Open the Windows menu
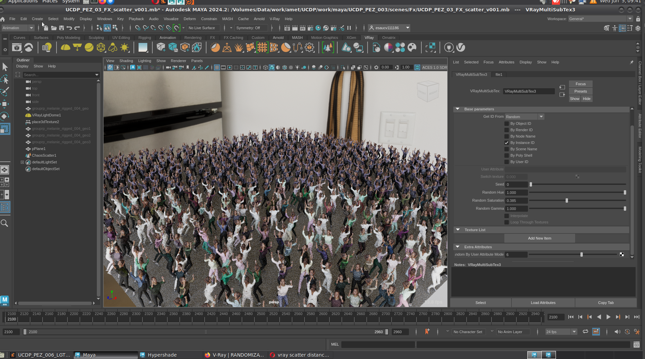Screen dimensions: 645x359 click(105, 19)
